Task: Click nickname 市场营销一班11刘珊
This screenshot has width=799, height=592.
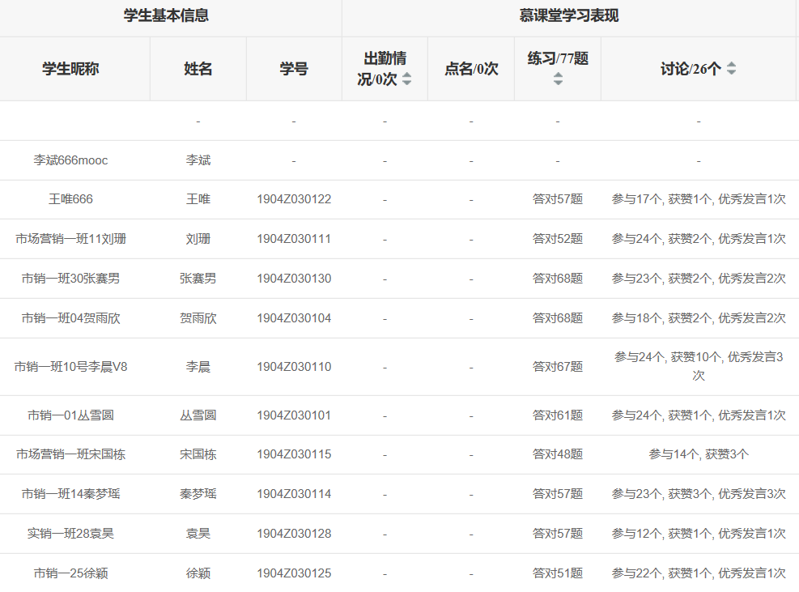Action: [70, 239]
